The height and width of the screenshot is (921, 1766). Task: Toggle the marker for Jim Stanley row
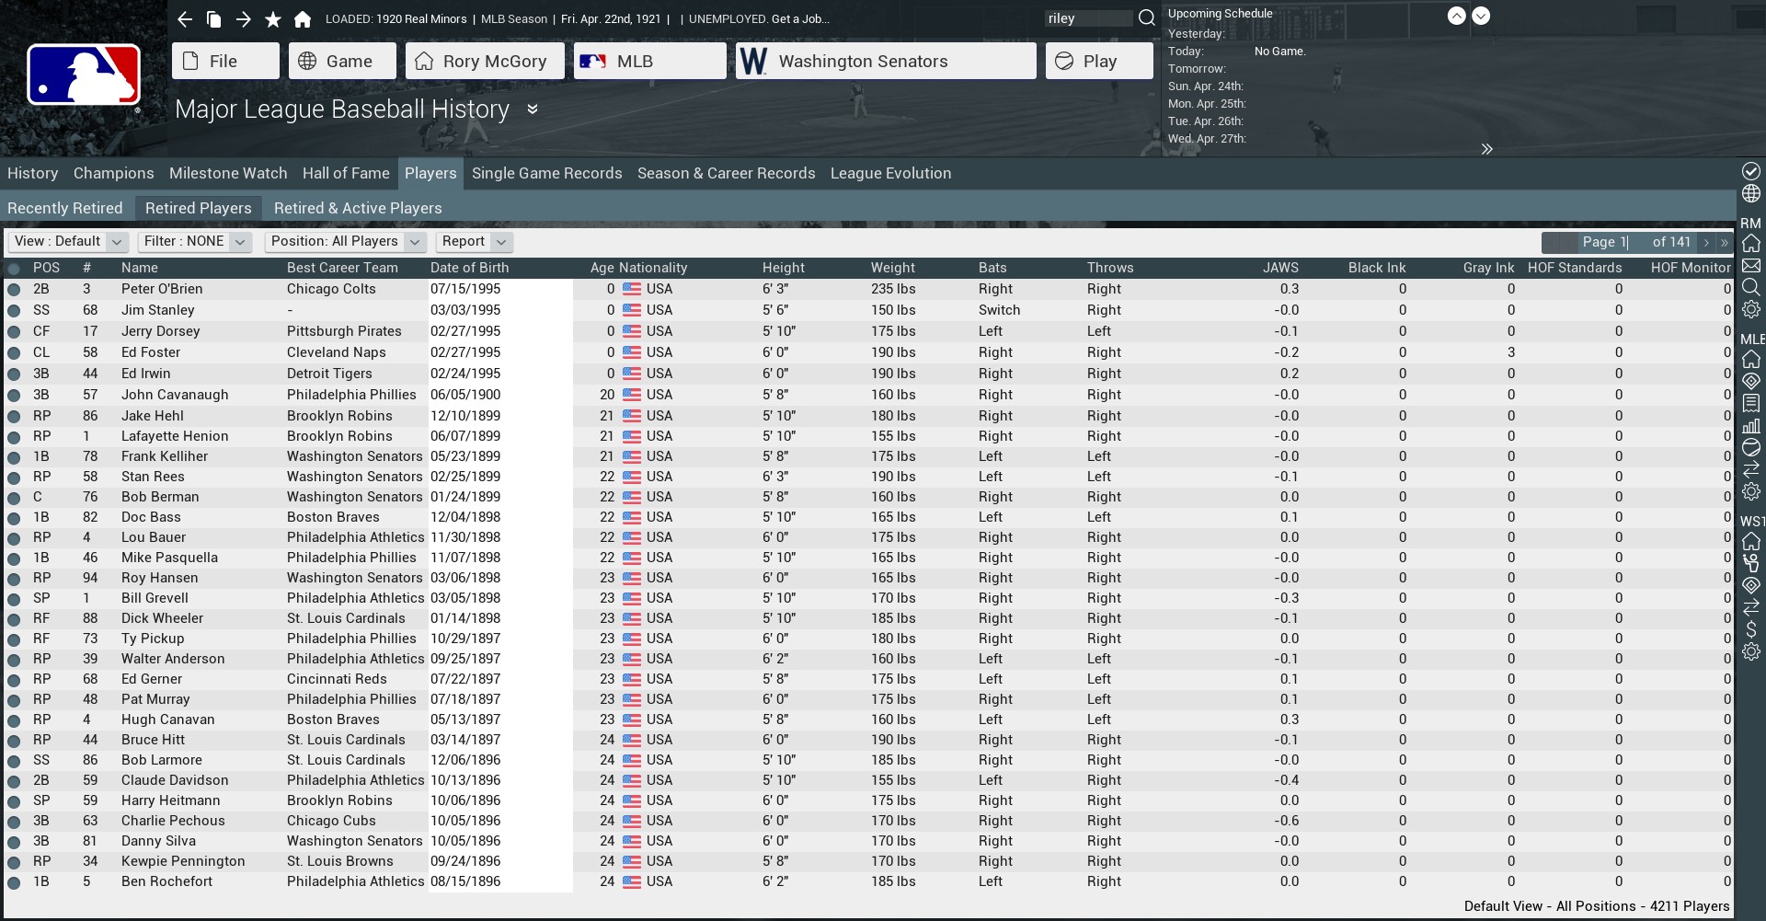(14, 310)
